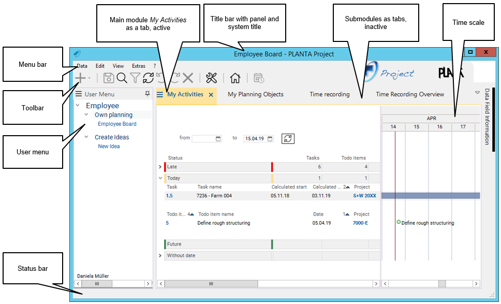Open calendar picker of the from field
This screenshot has height=304, width=501.
pos(218,138)
